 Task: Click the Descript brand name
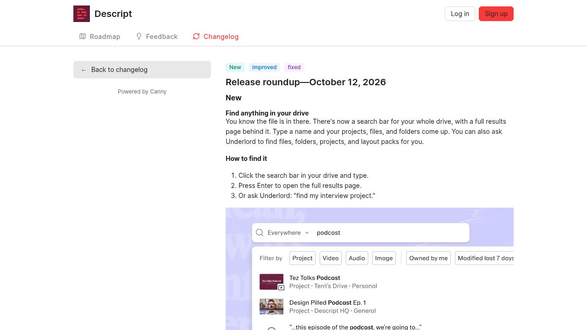click(x=113, y=14)
